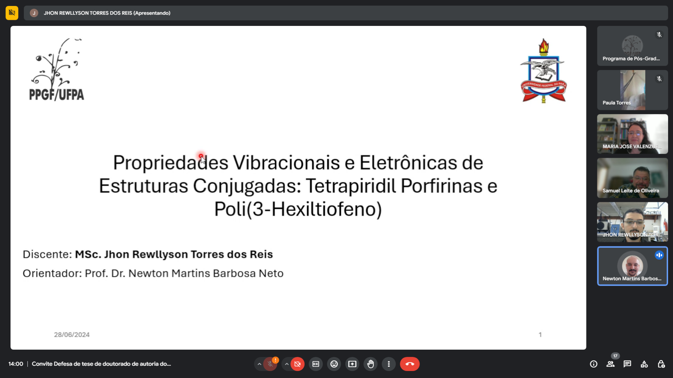
Task: Click the yellow presentation icon at top left
Action: pyautogui.click(x=12, y=13)
